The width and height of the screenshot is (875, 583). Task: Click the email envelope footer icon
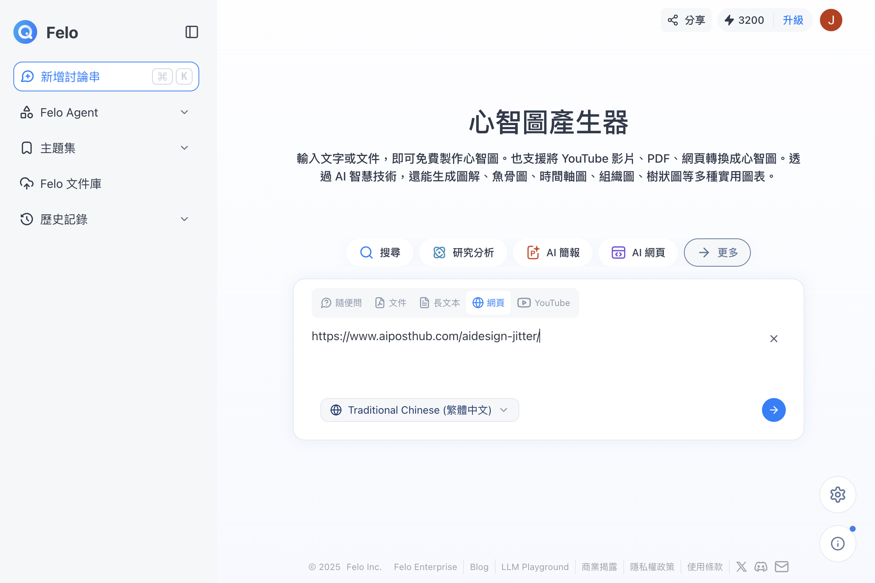click(x=781, y=567)
